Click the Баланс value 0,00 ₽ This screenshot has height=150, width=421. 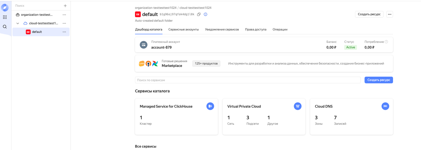coord(331,47)
